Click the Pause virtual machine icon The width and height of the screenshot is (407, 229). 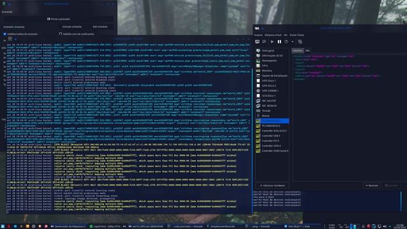[x=279, y=41]
